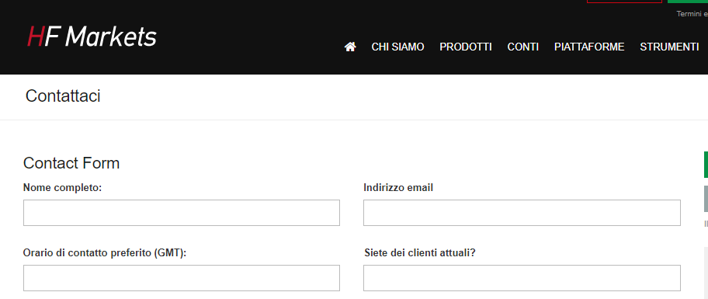Viewport: 708px width, 299px height.
Task: Go to the PIATTAFORME menu item
Action: point(589,47)
